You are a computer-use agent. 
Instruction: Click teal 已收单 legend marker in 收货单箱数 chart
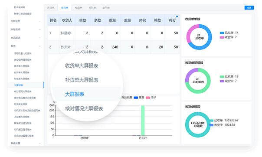pos(211,121)
